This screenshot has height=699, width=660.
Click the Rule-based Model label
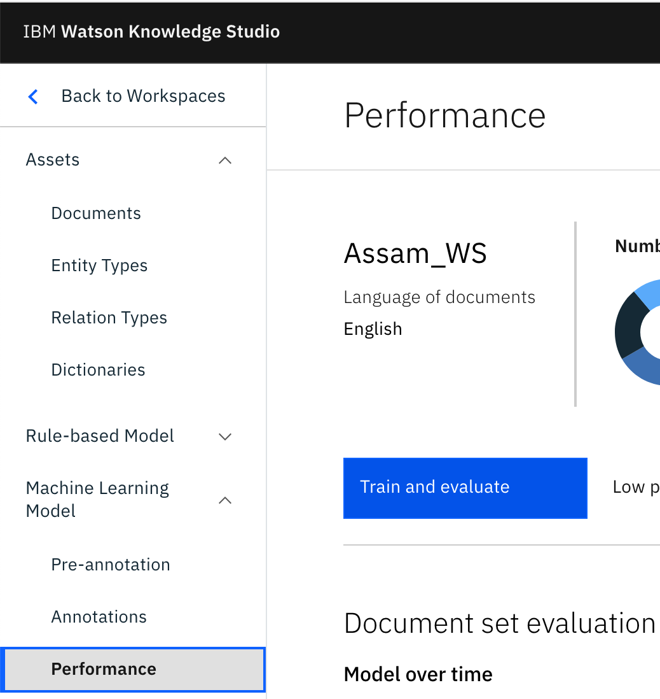point(100,435)
